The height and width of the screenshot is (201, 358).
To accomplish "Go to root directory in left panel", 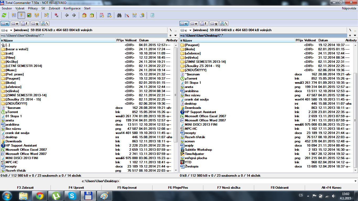I will [171, 30].
